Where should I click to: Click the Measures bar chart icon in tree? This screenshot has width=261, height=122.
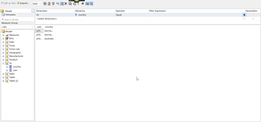tap(7, 35)
